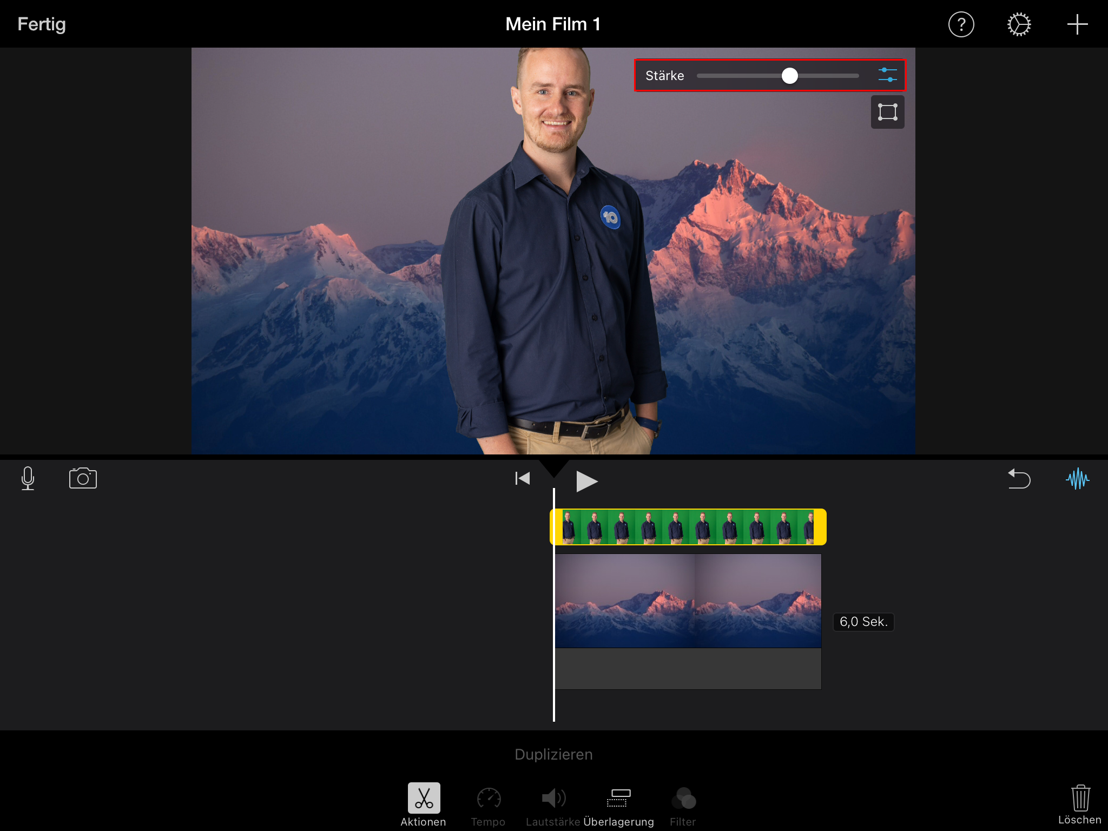Adjust the Stärke strength slider
The height and width of the screenshot is (831, 1108).
tap(790, 76)
